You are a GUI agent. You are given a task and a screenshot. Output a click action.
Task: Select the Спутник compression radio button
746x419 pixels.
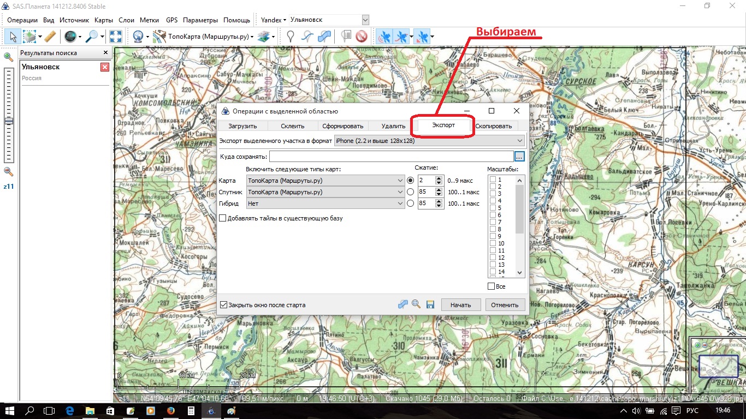pyautogui.click(x=410, y=192)
